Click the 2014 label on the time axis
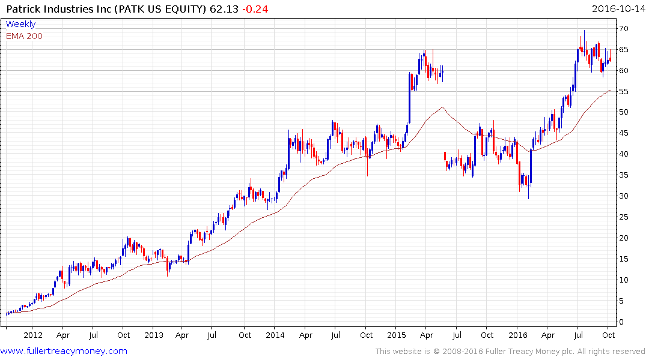646x360 pixels. tap(275, 335)
